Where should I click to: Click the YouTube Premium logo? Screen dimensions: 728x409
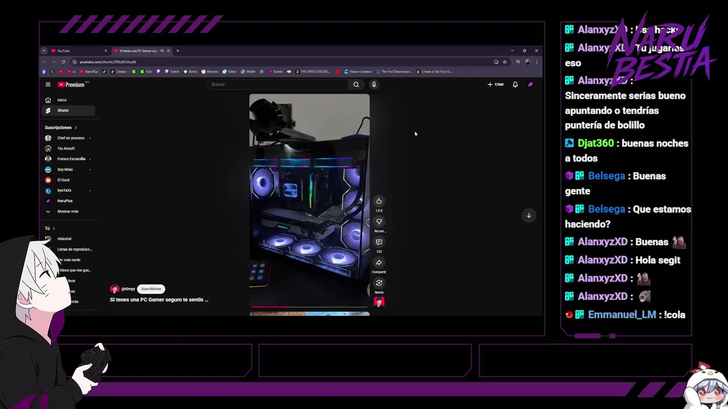point(71,85)
